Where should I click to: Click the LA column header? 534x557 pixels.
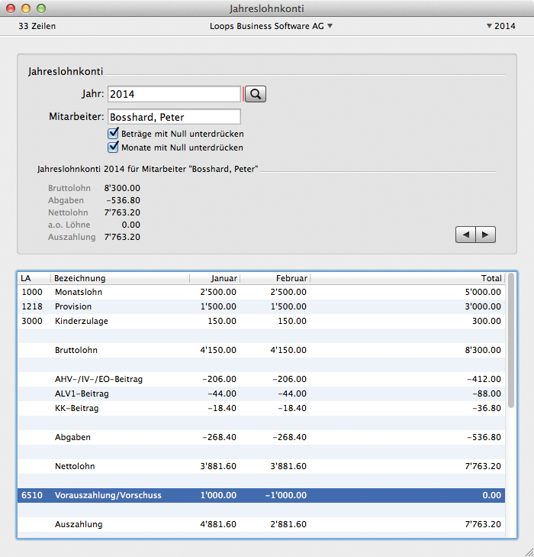[34, 278]
